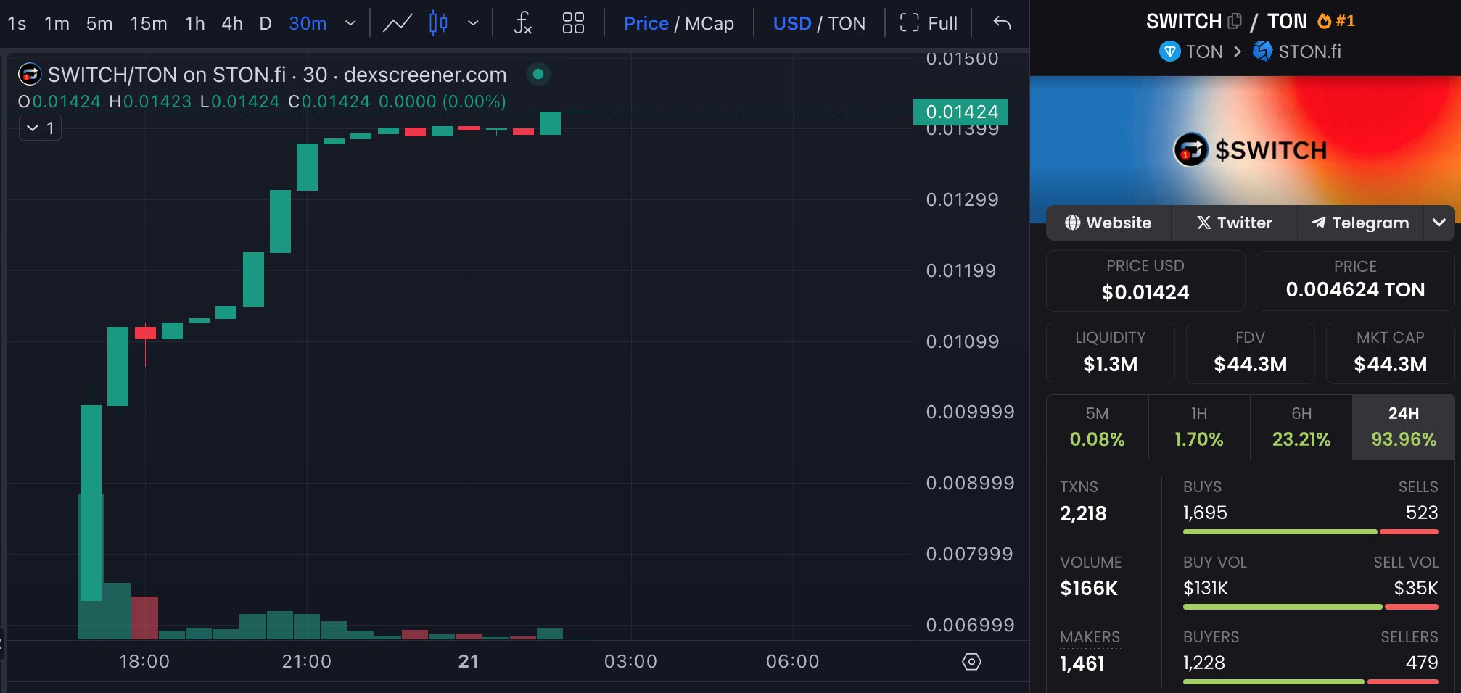Screen dimensions: 1461x693
Task: Expand more social links chevron
Action: pos(1439,223)
